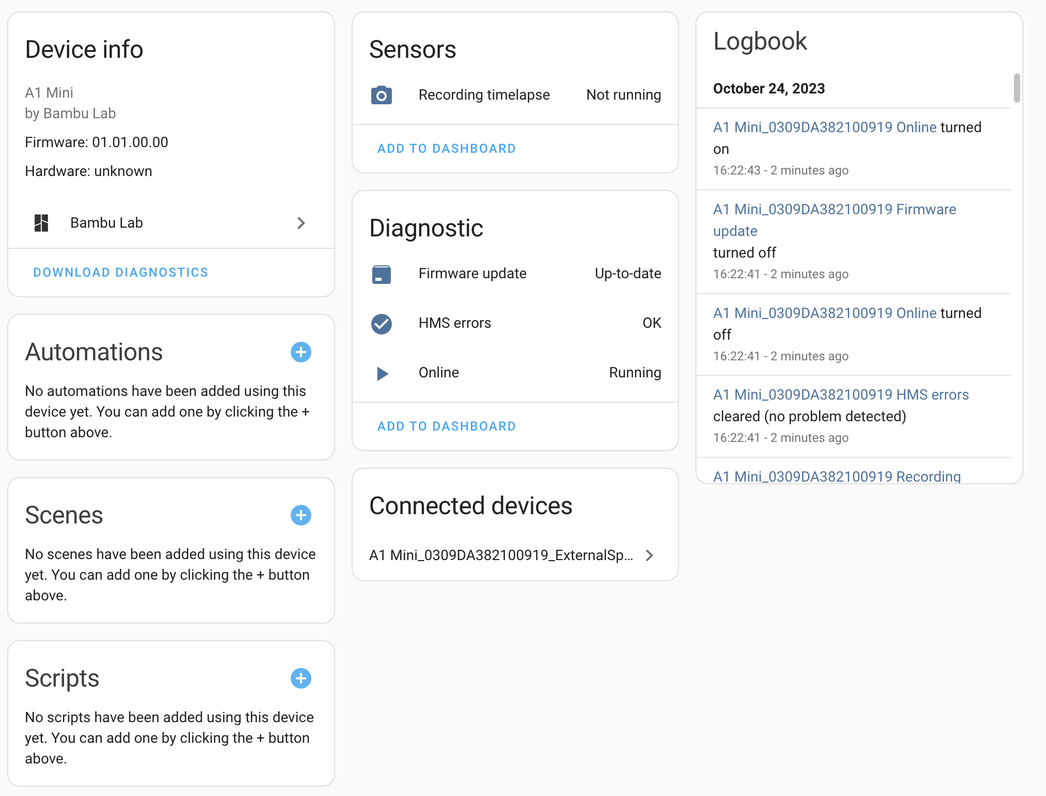Expand the A1 Mini ExternalSpool connected device

click(649, 556)
